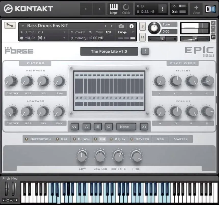Click The Forge Lite v1.0 title button
Screen dimensions: 219x205
point(109,51)
